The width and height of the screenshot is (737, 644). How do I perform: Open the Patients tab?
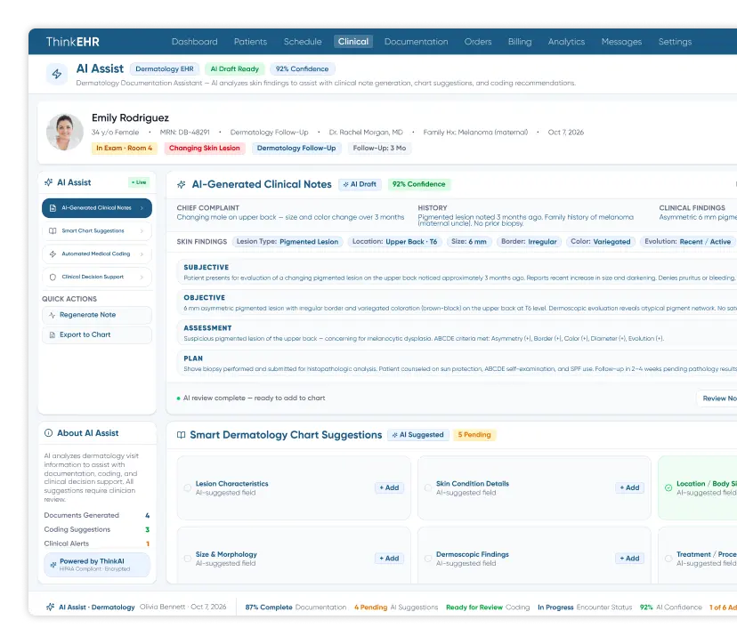coord(250,41)
